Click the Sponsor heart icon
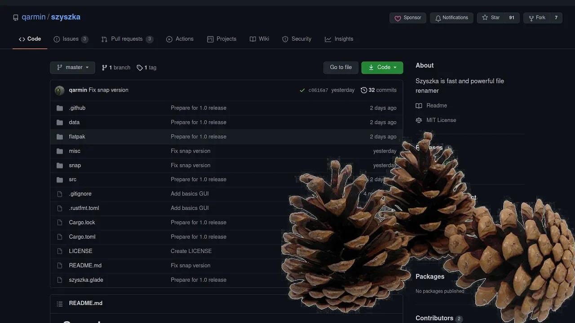575x323 pixels. point(398,18)
